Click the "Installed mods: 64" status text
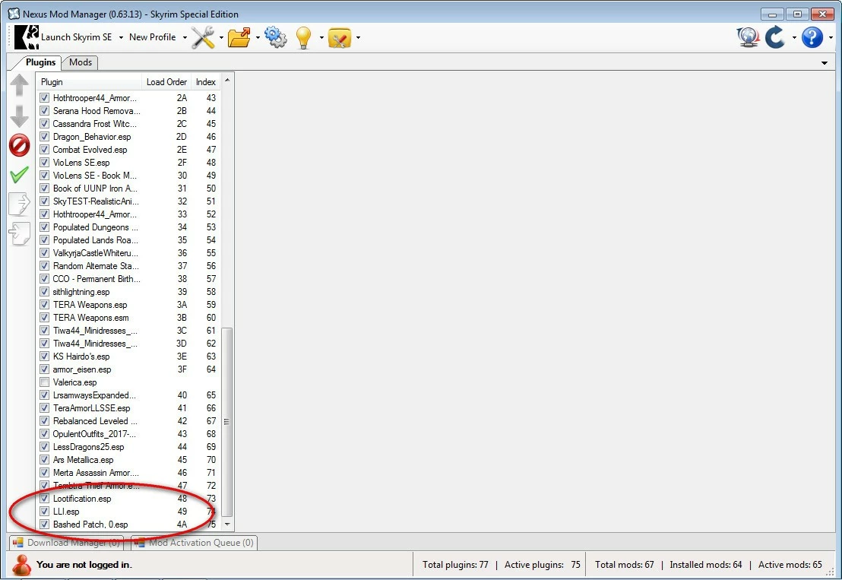The image size is (842, 580). pyautogui.click(x=706, y=565)
